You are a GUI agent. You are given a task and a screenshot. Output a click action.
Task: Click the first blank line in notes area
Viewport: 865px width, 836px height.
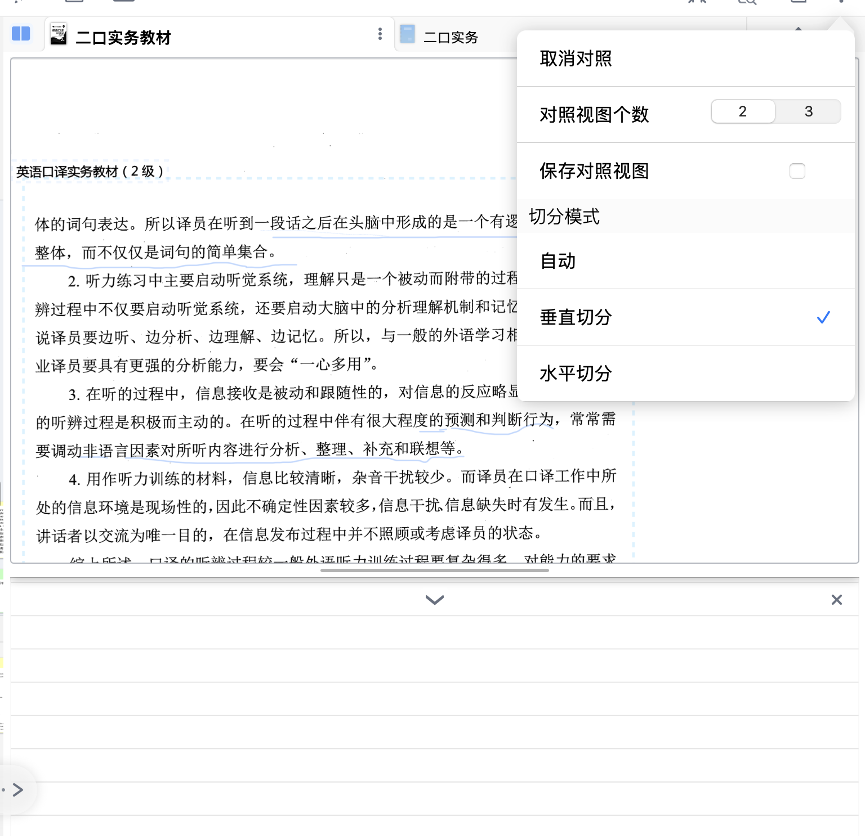click(x=434, y=633)
